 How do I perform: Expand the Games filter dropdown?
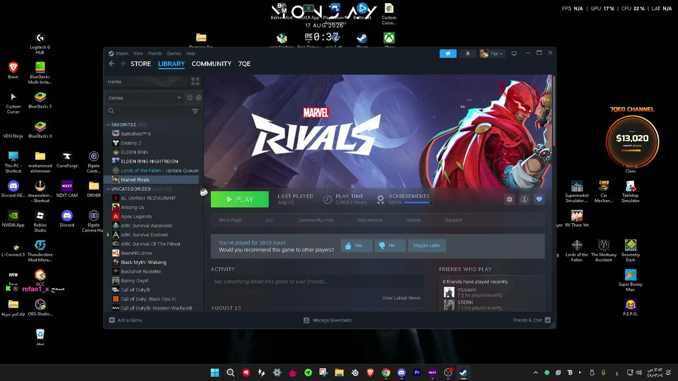(x=145, y=98)
